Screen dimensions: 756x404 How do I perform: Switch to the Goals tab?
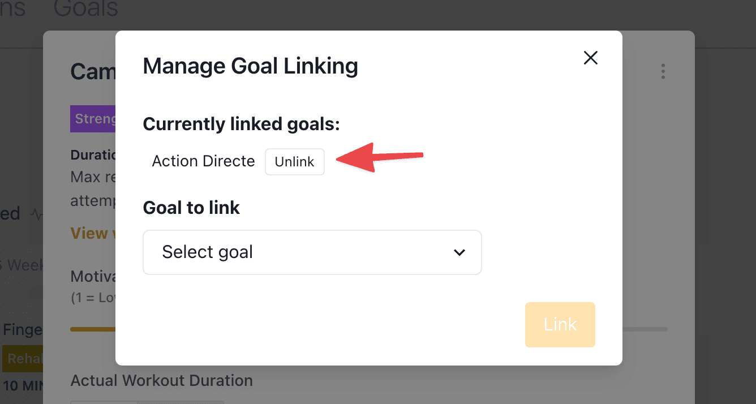[86, 8]
